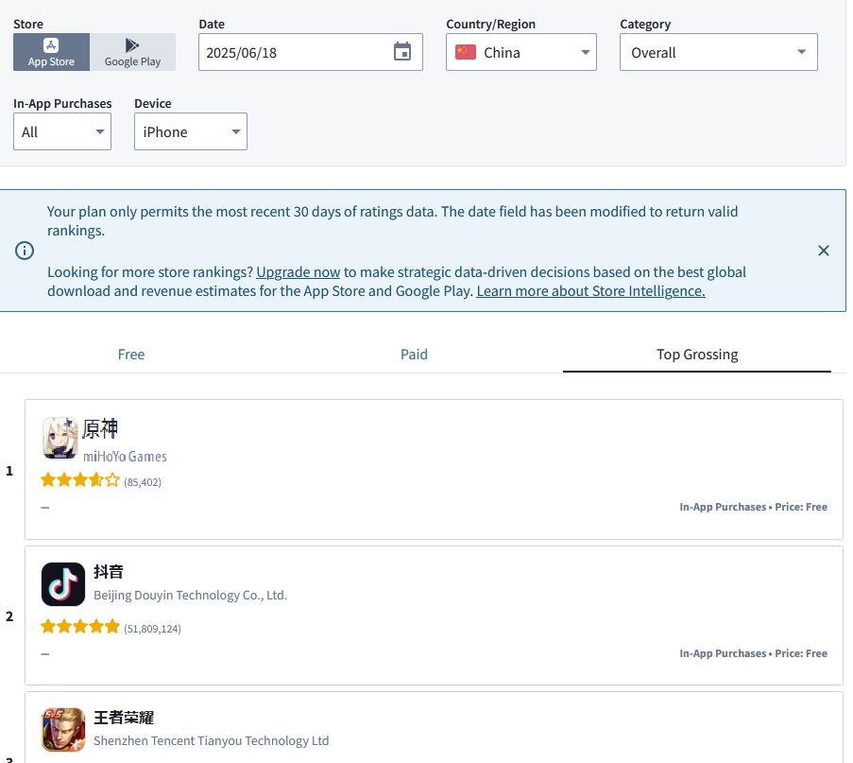Select the Top Grossing tab

pos(697,355)
